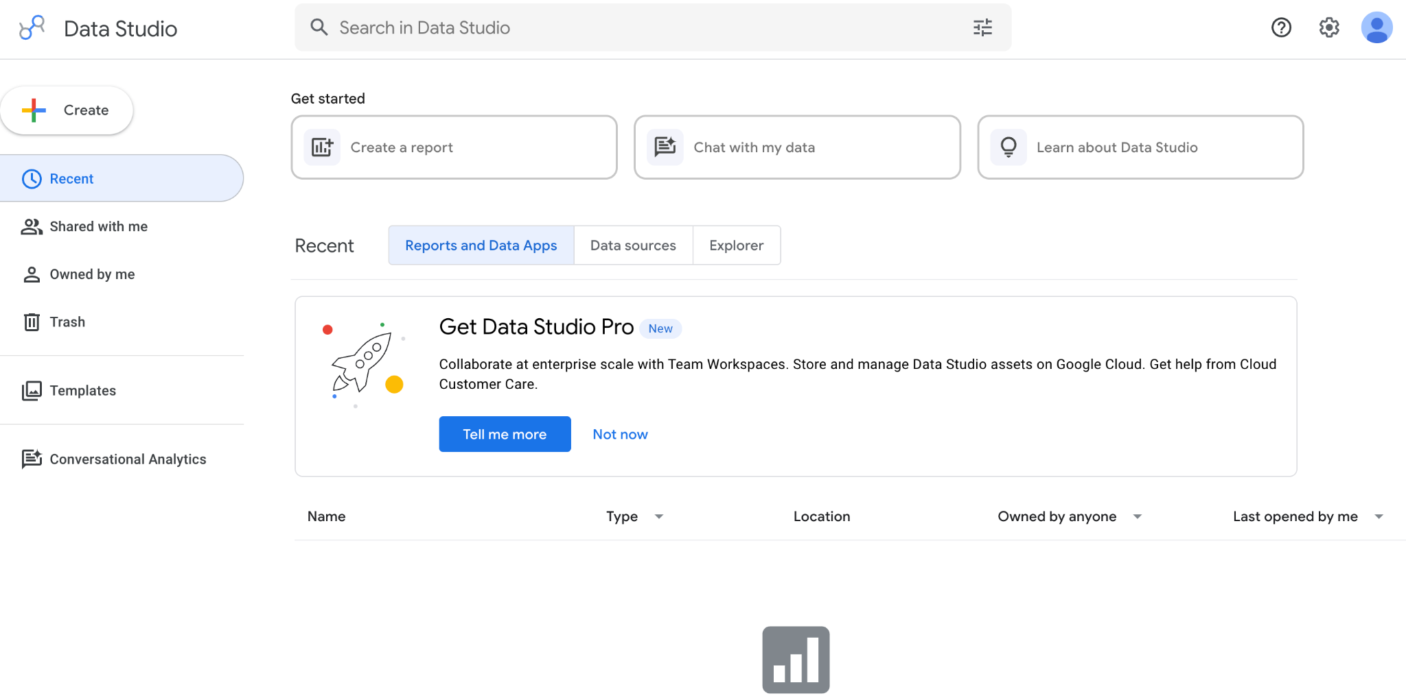Click the gray bar chart placeholder icon
Screen dimensions: 1406x696
tap(796, 660)
